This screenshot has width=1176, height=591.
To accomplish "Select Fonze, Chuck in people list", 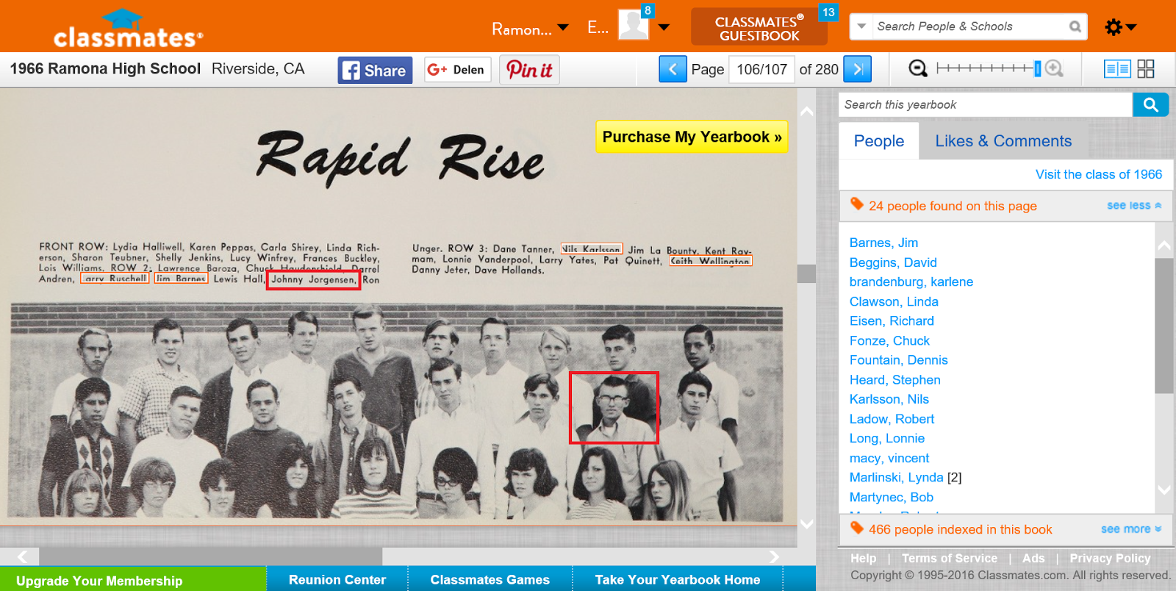I will (x=889, y=340).
